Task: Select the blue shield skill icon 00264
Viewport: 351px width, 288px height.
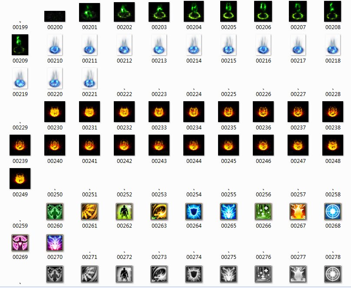Action: tap(194, 213)
